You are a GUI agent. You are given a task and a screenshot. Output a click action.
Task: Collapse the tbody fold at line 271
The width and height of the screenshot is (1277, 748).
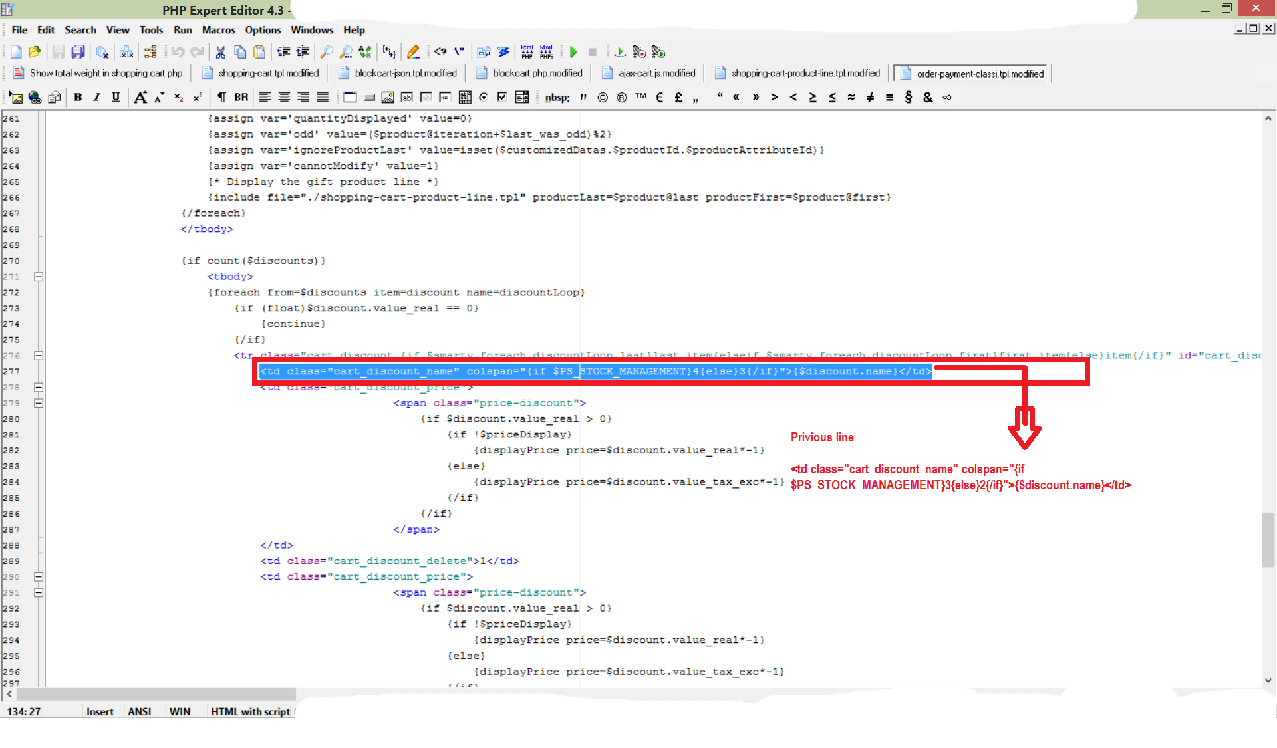click(39, 277)
